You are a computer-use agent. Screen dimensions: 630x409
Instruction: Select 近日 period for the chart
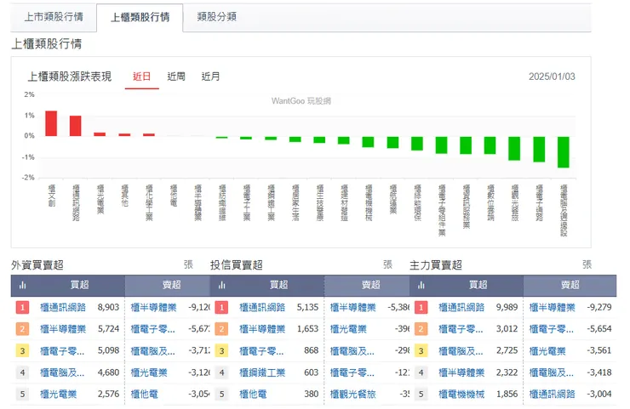click(x=142, y=77)
